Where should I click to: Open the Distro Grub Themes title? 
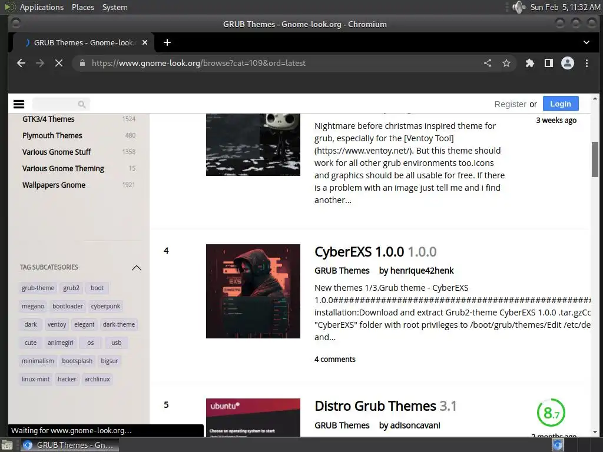(x=385, y=406)
